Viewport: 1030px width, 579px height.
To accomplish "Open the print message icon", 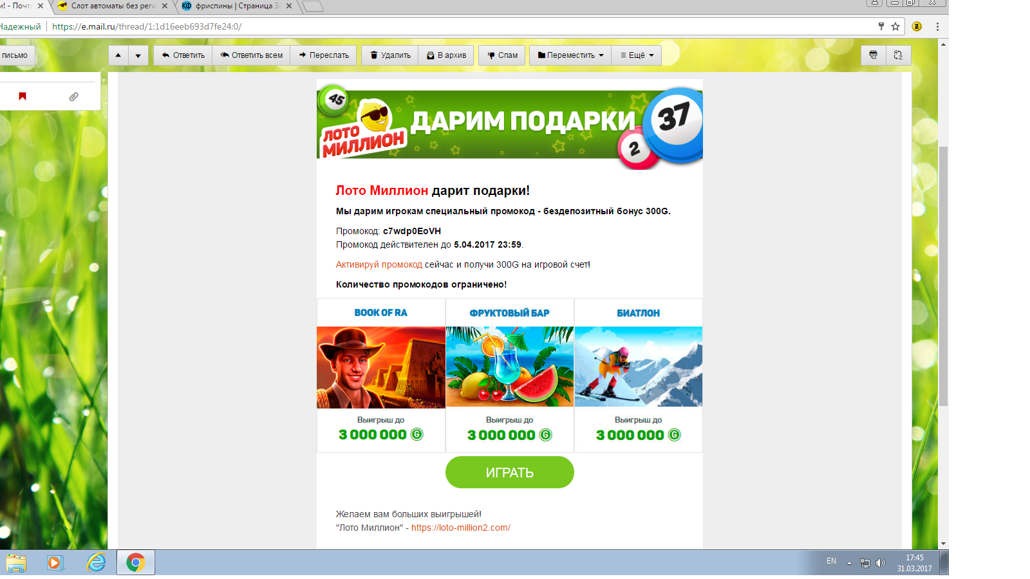I will (x=873, y=55).
